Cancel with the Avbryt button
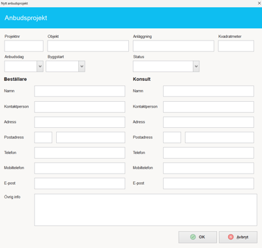Screen dimensions: 262x248 tap(238, 237)
